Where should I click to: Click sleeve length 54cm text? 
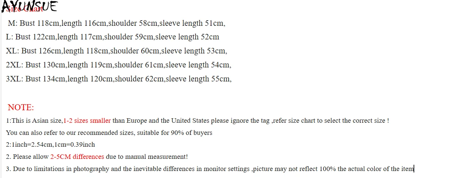pos(197,65)
